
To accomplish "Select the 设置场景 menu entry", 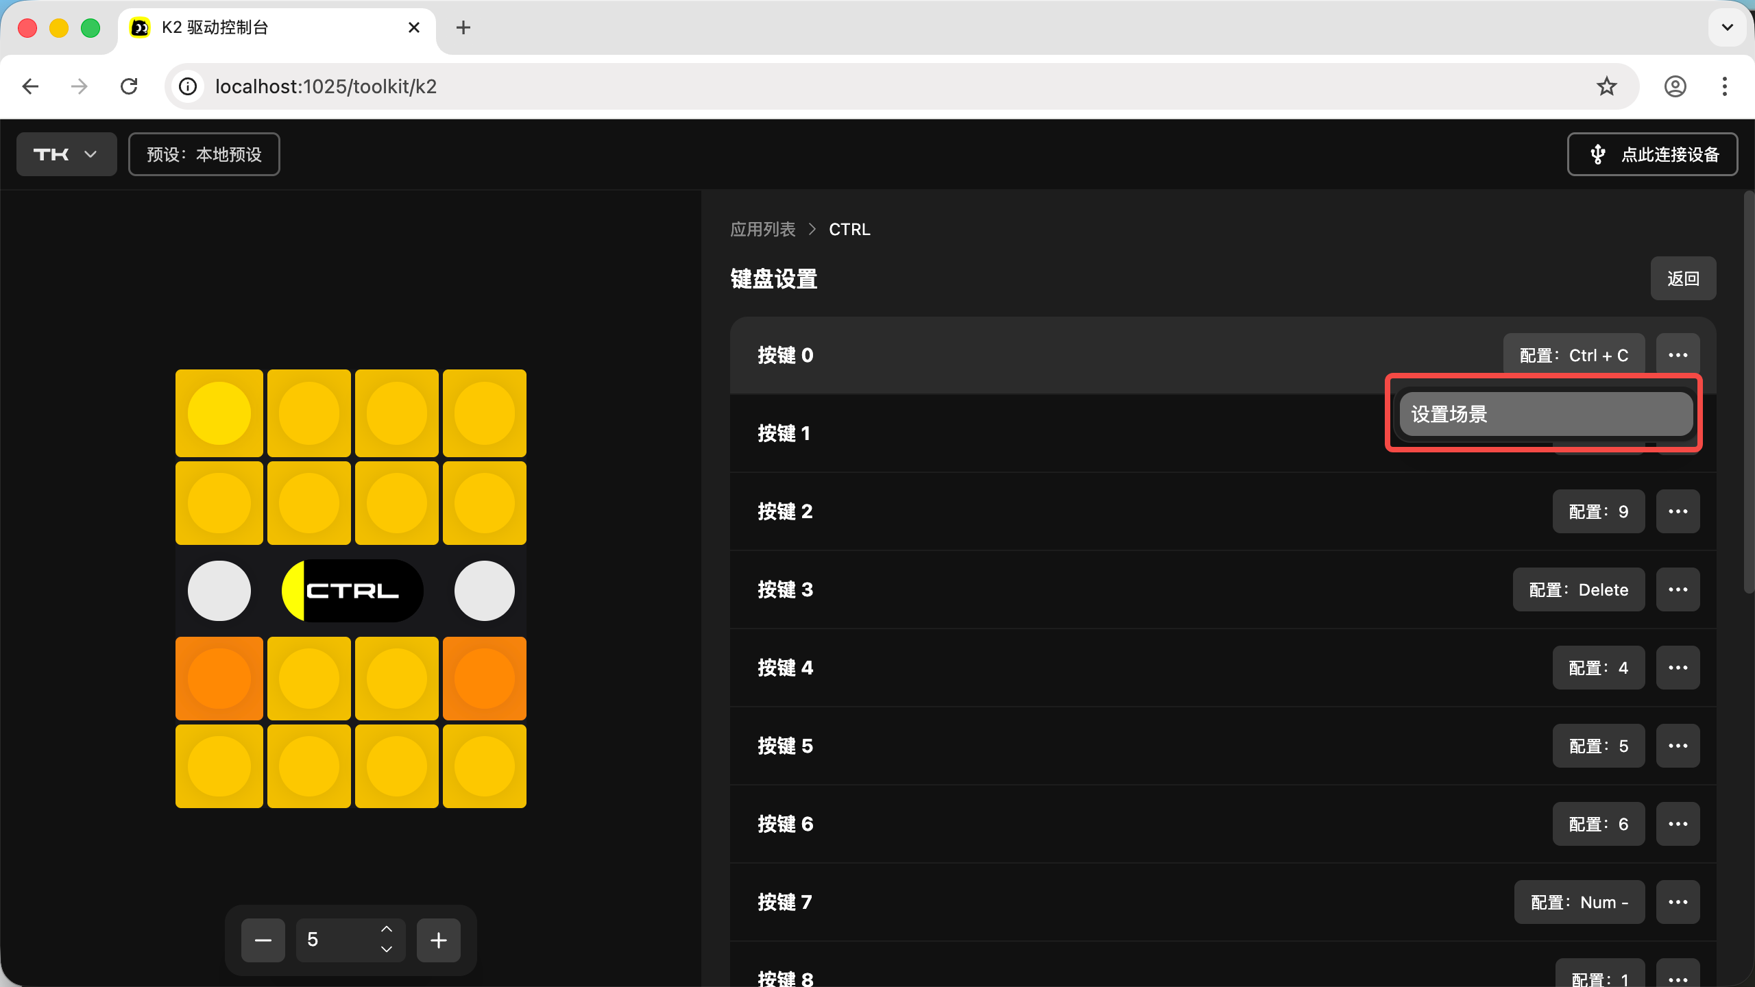I will click(1545, 414).
